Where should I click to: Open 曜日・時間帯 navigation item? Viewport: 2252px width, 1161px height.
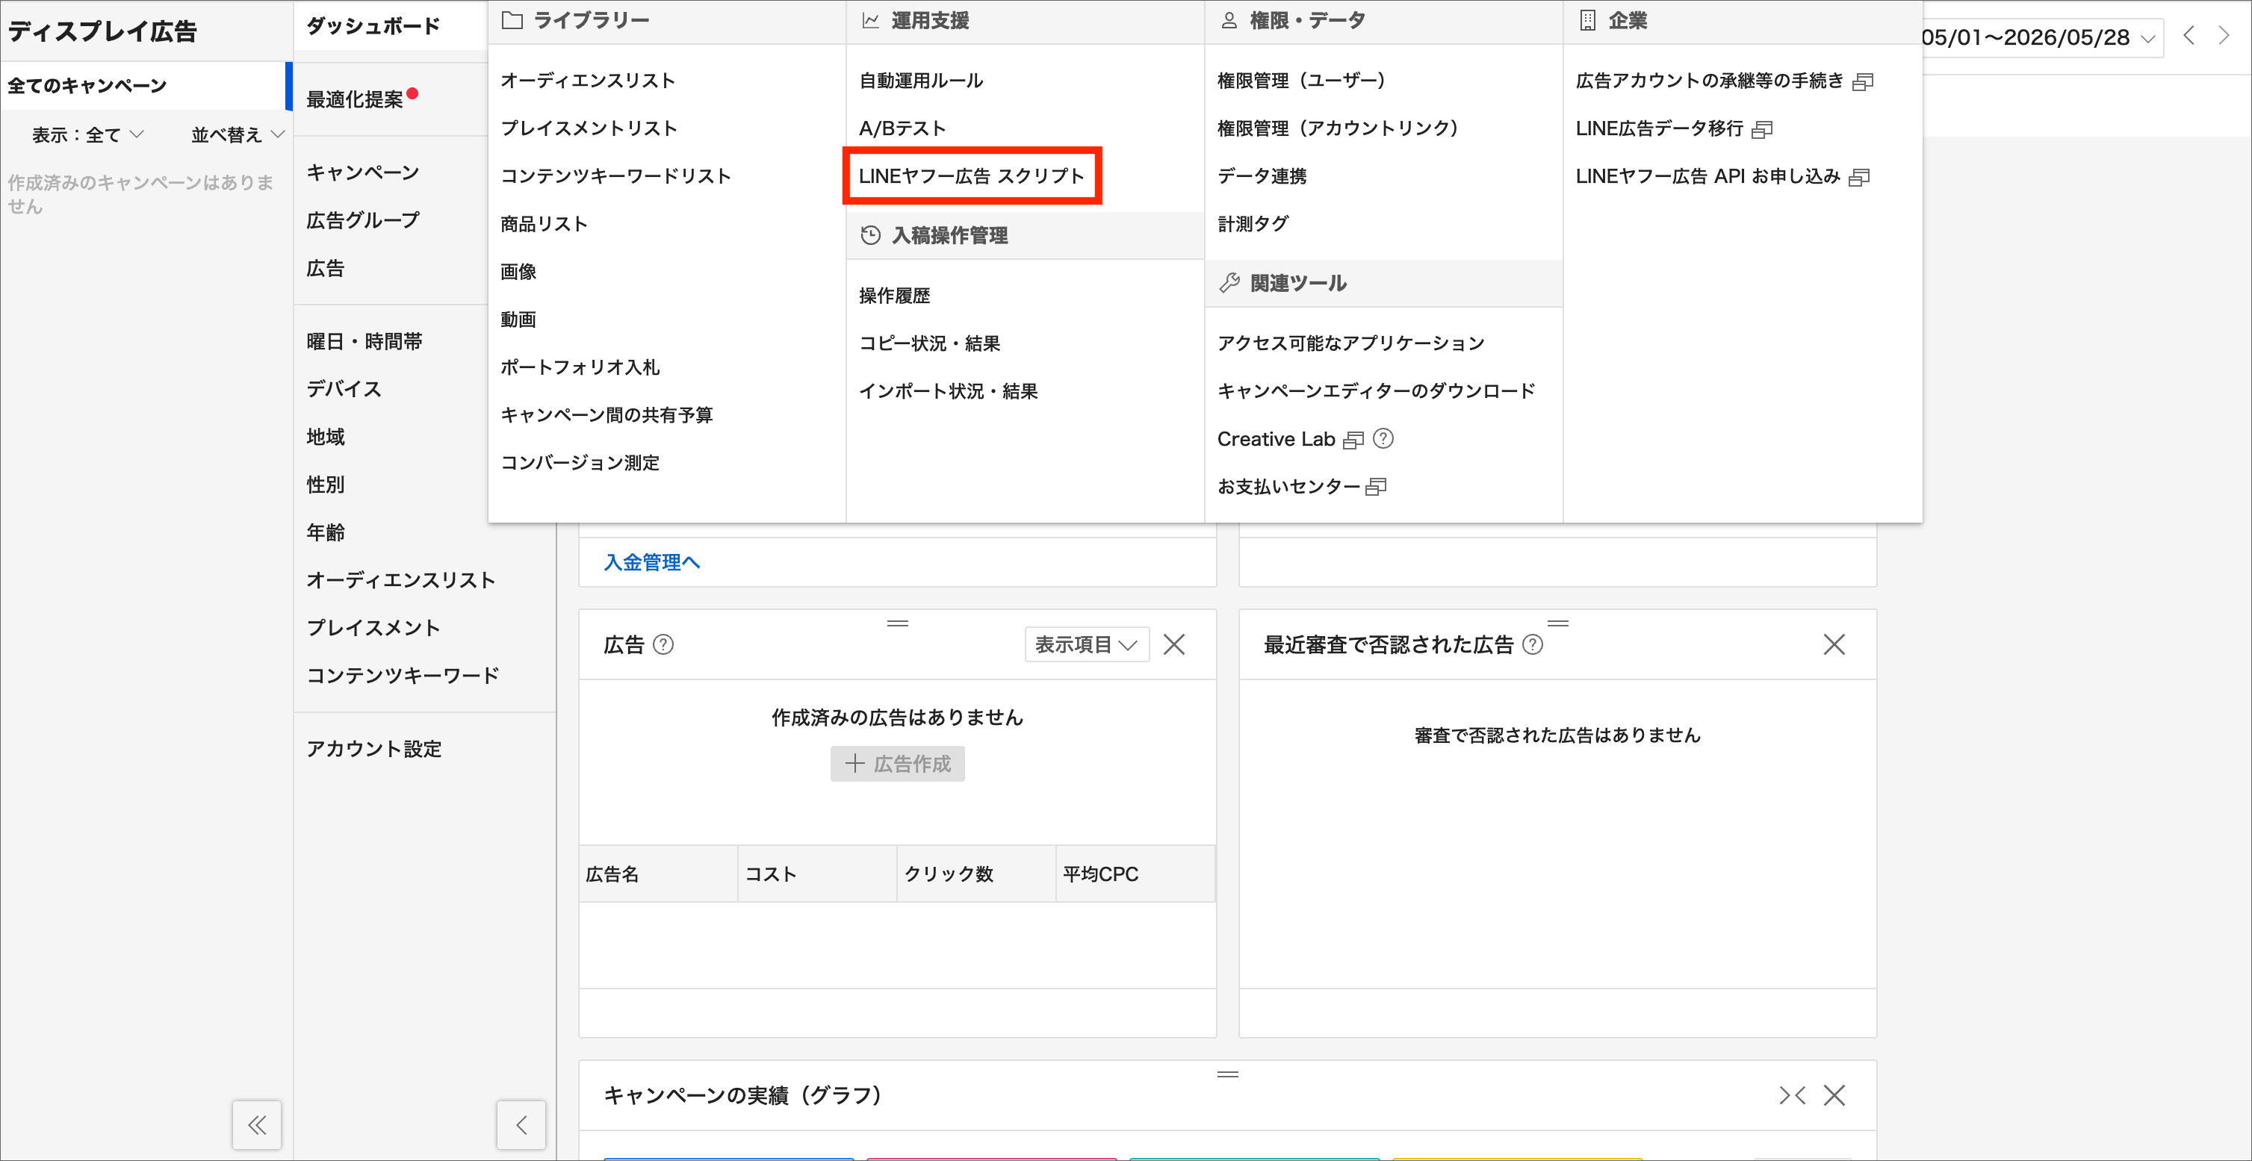[x=364, y=341]
